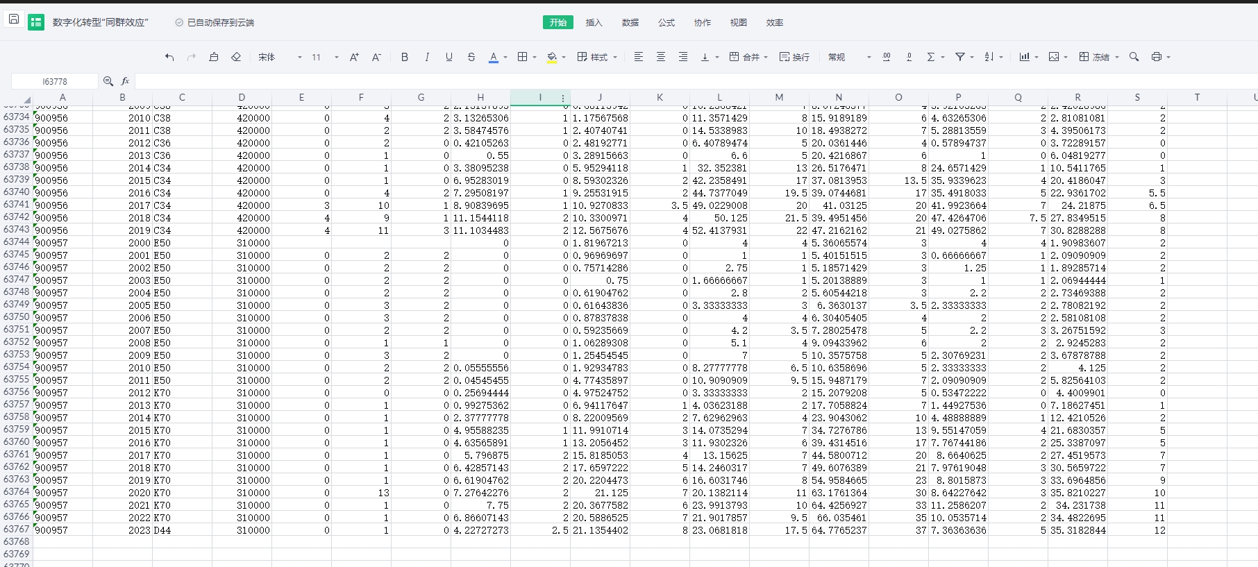Apply the yellow fill color bucket
This screenshot has height=567, width=1258.
click(552, 57)
